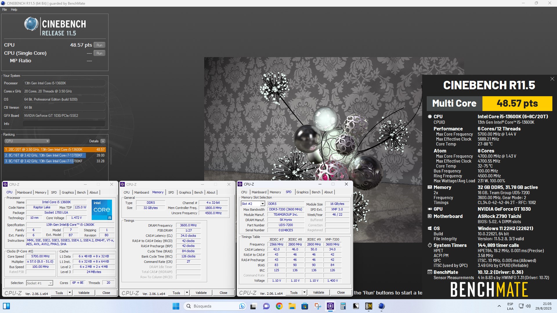Click Close button in middle CPU-Z window

click(x=223, y=293)
